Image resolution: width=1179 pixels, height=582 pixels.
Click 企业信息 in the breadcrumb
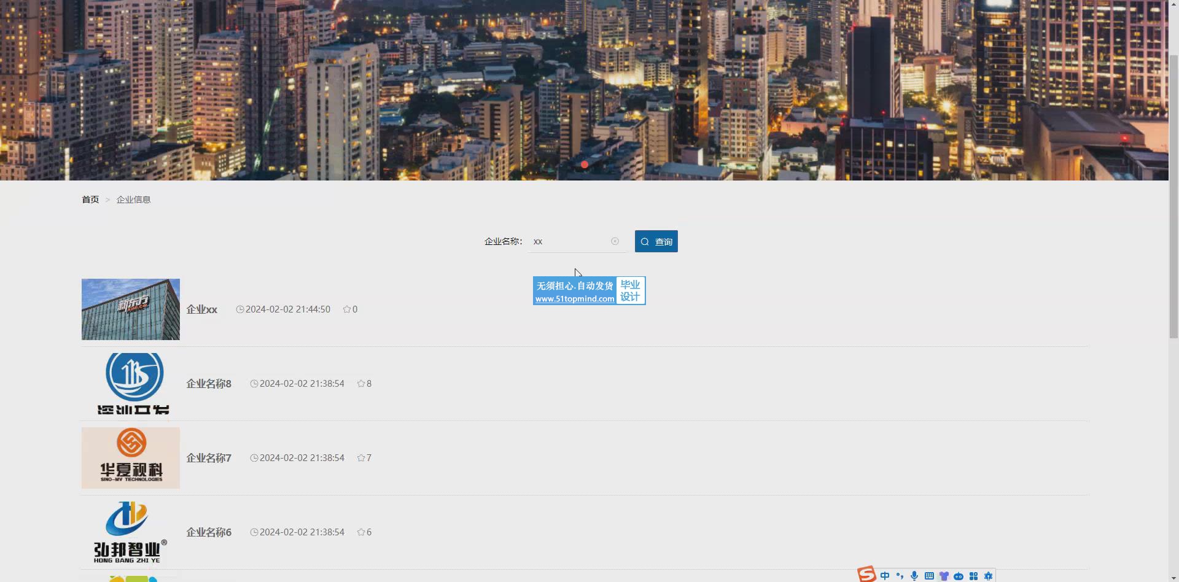[133, 200]
